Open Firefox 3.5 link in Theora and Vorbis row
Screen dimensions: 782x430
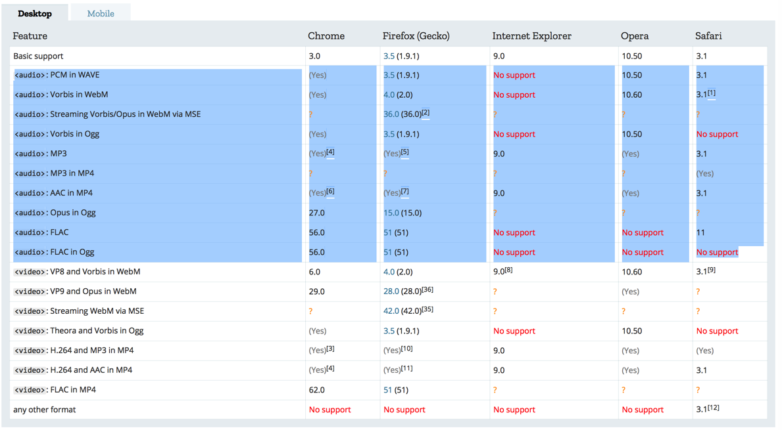pyautogui.click(x=389, y=331)
